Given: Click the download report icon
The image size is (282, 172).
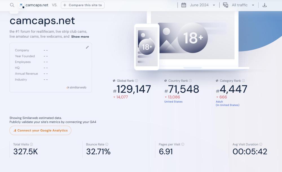Looking at the screenshot, I should [265, 5].
